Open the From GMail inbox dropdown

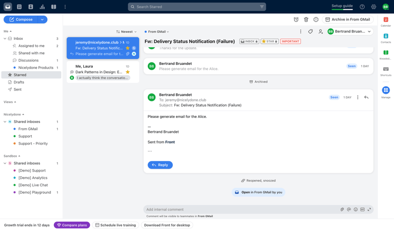coord(157,31)
